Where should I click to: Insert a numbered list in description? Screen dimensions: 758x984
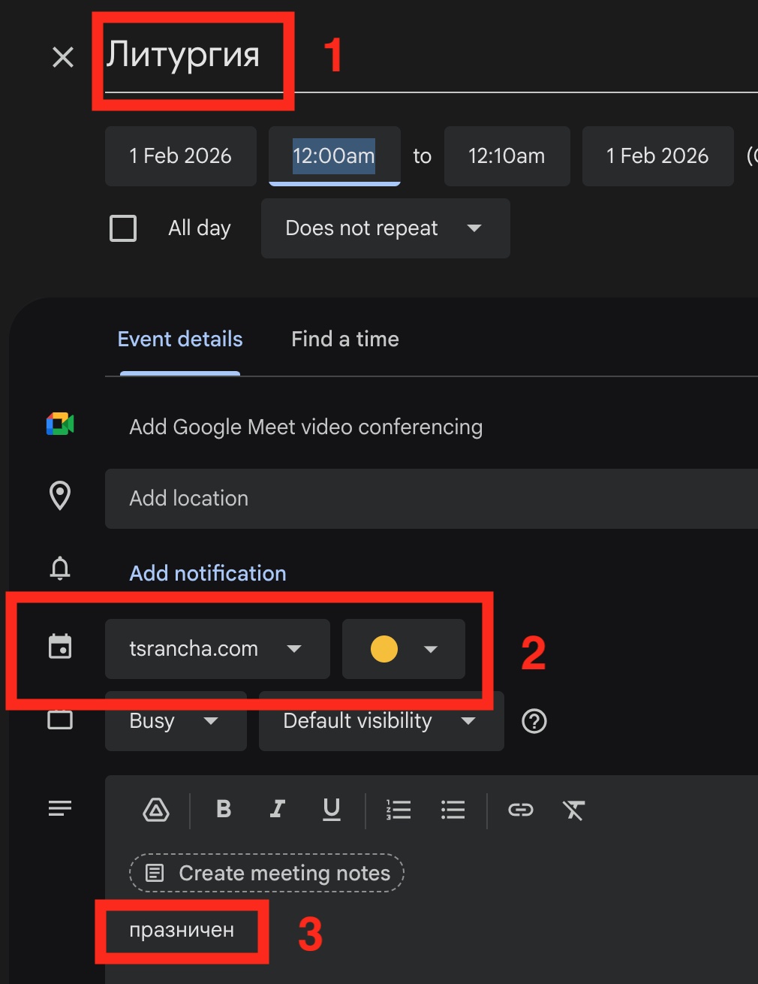pos(398,810)
